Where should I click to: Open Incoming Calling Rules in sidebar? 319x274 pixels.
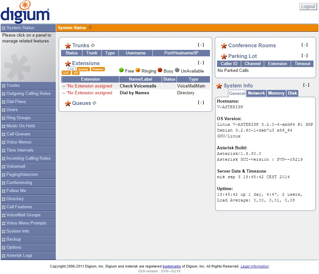tap(28, 158)
